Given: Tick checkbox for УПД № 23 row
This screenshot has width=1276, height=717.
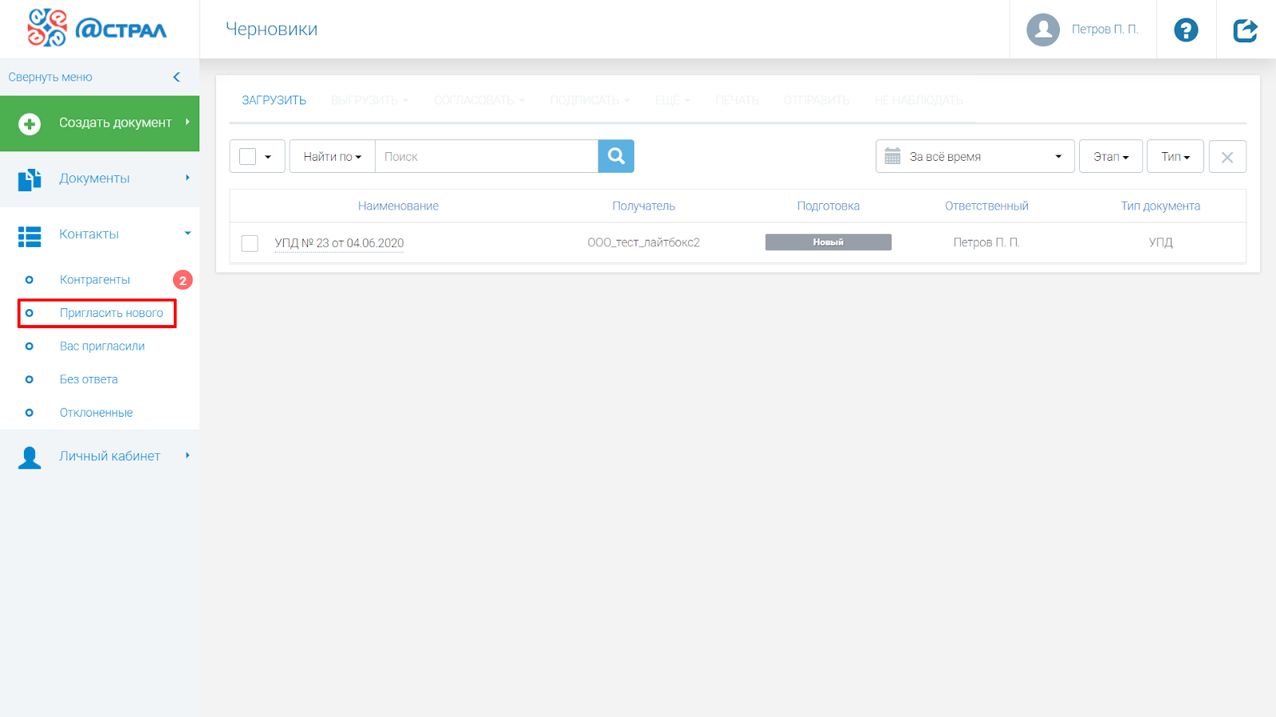Looking at the screenshot, I should (250, 243).
